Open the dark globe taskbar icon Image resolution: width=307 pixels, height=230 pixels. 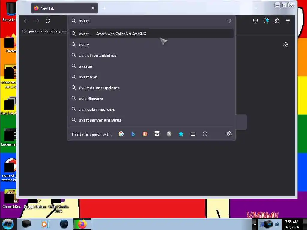pos(64,224)
